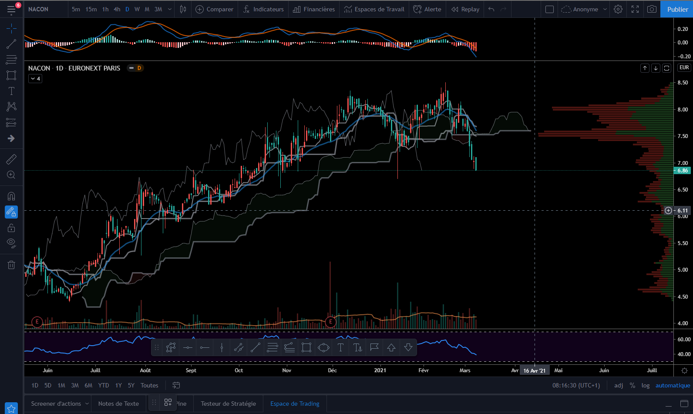Toggle lock all drawing tools
The height and width of the screenshot is (414, 693).
(11, 228)
